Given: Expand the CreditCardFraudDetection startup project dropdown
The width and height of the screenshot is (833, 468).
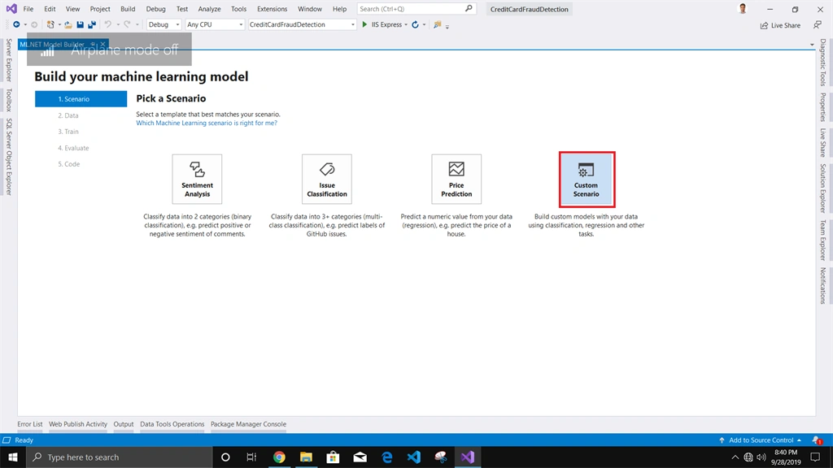Looking at the screenshot, I should tap(302, 24).
